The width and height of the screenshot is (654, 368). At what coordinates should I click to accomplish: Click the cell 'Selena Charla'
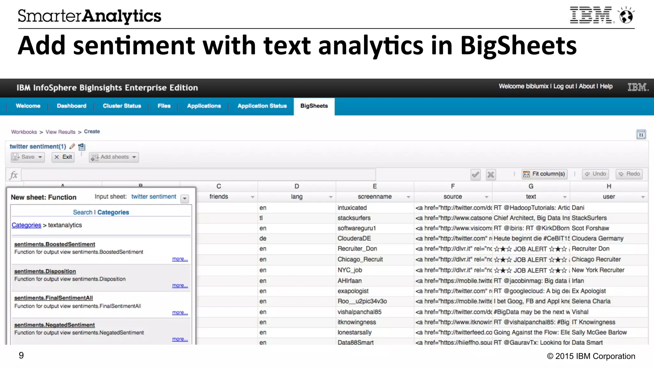point(609,301)
